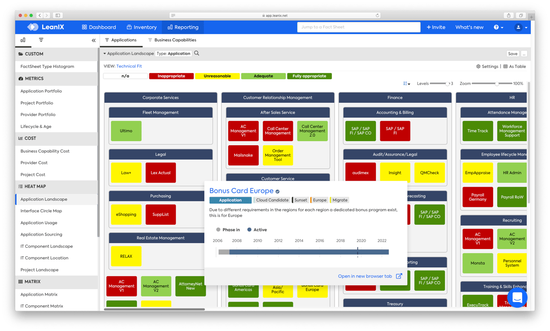Open the search magnifier next to Application Landscape
Viewport: 550px width, 331px height.
click(x=195, y=53)
